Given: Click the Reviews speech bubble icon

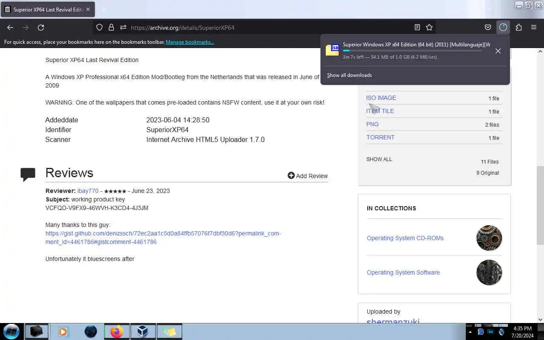Looking at the screenshot, I should tap(28, 175).
